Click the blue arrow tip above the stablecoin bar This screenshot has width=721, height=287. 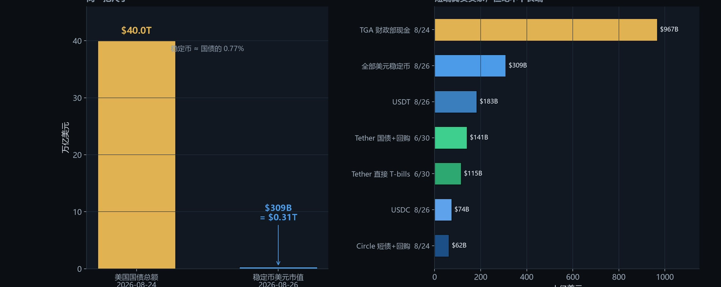pos(278,264)
